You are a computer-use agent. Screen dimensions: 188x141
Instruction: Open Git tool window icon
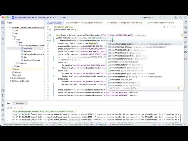(3, 120)
